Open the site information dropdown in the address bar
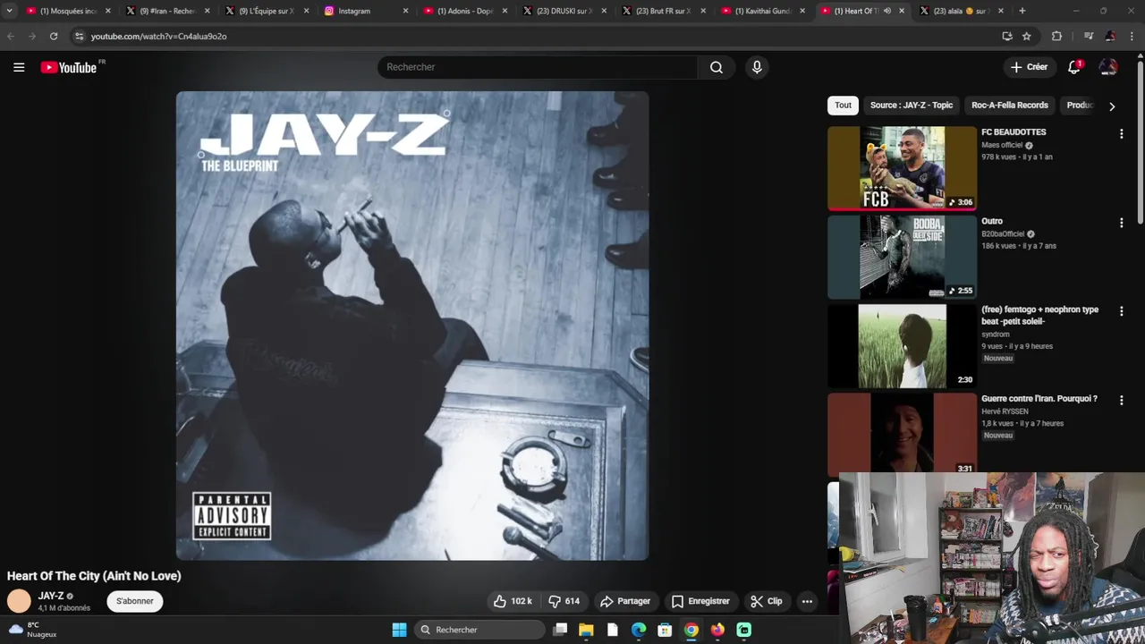The image size is (1145, 644). [x=79, y=36]
